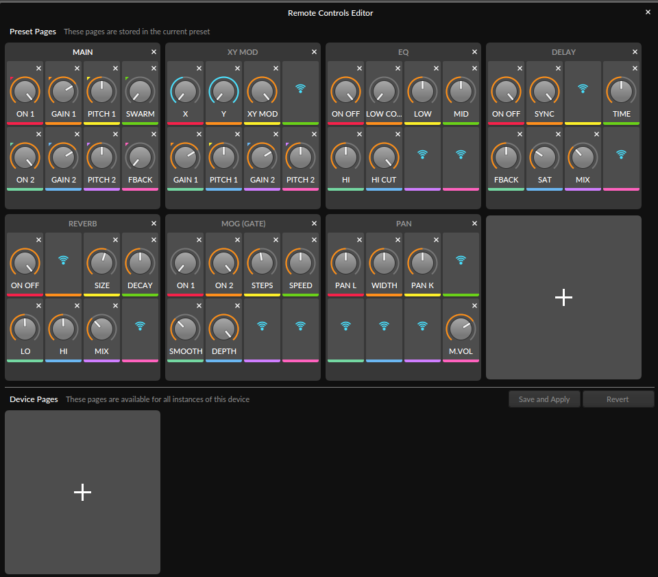Click the WIDTH knob on PAN page
This screenshot has width=658, height=577.
tap(384, 263)
